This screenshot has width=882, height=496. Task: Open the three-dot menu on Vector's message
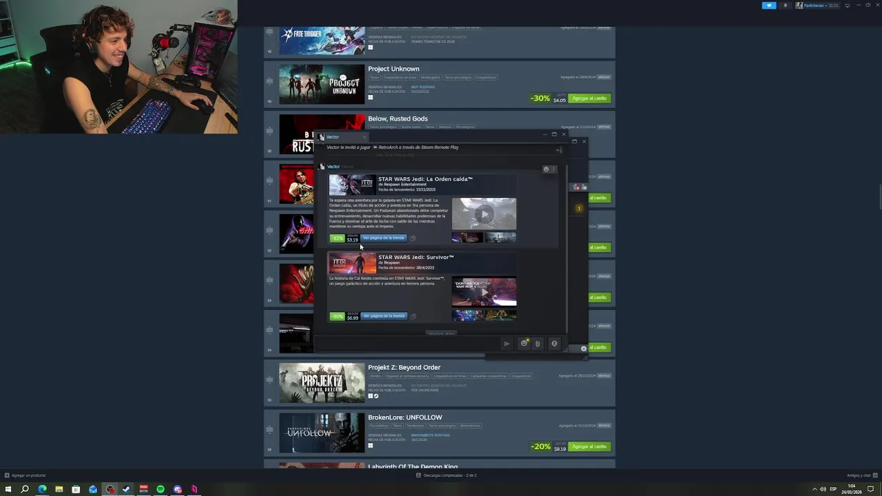[553, 169]
